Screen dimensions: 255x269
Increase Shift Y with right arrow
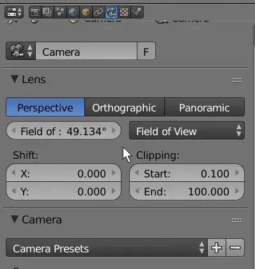tap(114, 191)
